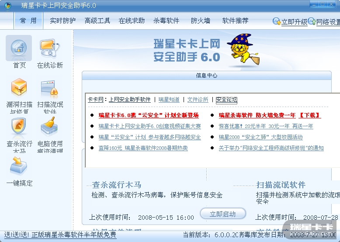340x242 pixels.
Task: Open red link 瑞星杀毒软件 防火墙免费一年
Action: tap(257, 115)
